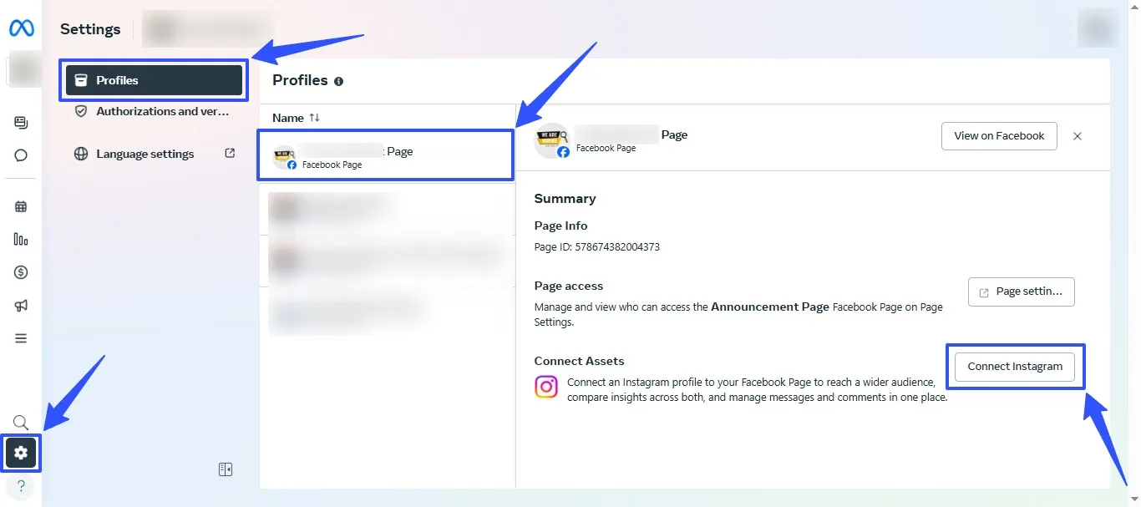The width and height of the screenshot is (1141, 507).
Task: Open Ads with the megaphone icon
Action: [20, 305]
